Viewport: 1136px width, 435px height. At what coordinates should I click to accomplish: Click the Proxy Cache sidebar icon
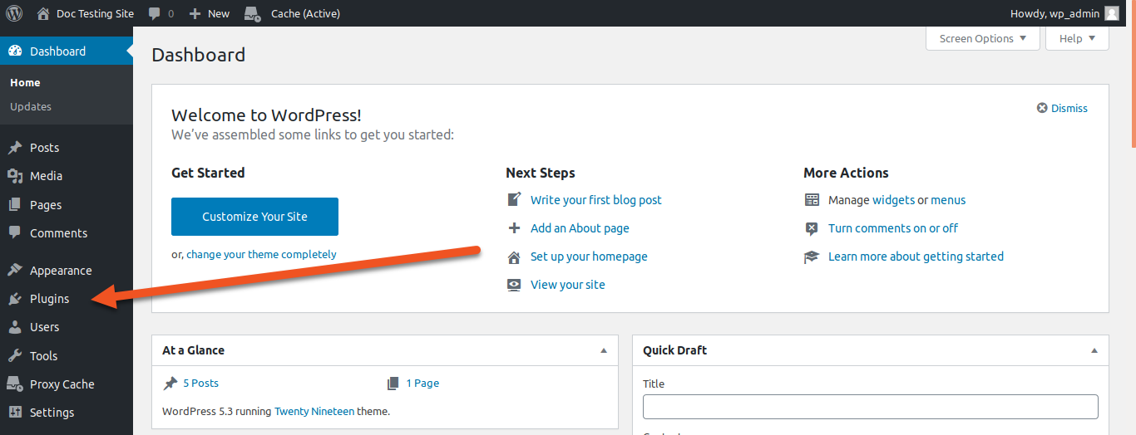15,384
